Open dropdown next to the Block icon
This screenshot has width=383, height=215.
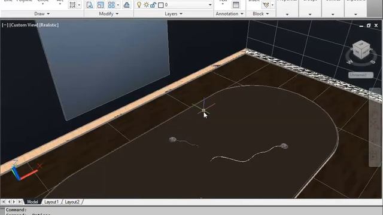[272, 5]
